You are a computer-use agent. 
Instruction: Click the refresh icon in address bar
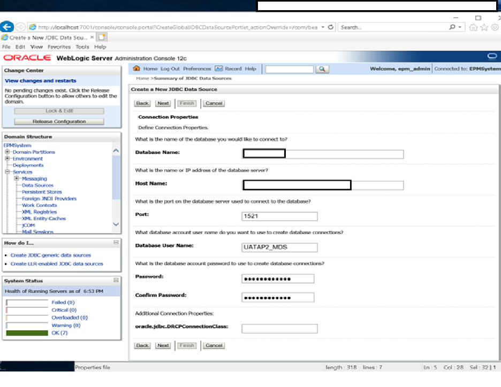pyautogui.click(x=331, y=27)
